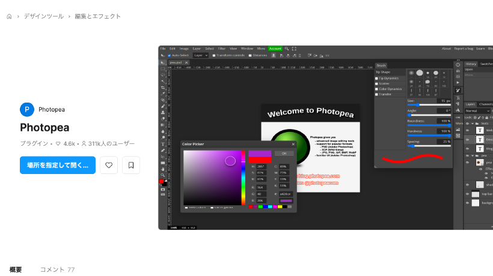Collapse the texts folder arrow
493x276 pixels.
pos(472,124)
